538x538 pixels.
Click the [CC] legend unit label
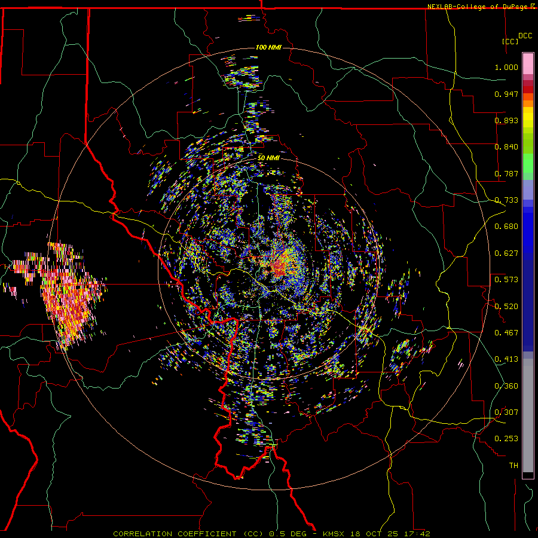[x=511, y=41]
